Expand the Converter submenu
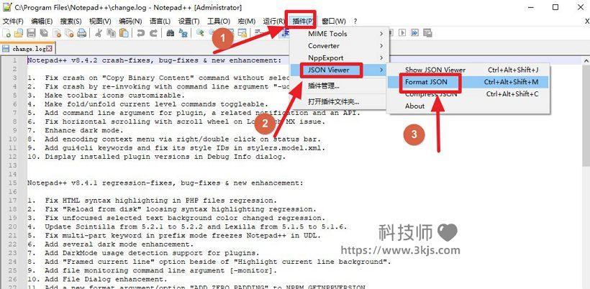 (340, 45)
